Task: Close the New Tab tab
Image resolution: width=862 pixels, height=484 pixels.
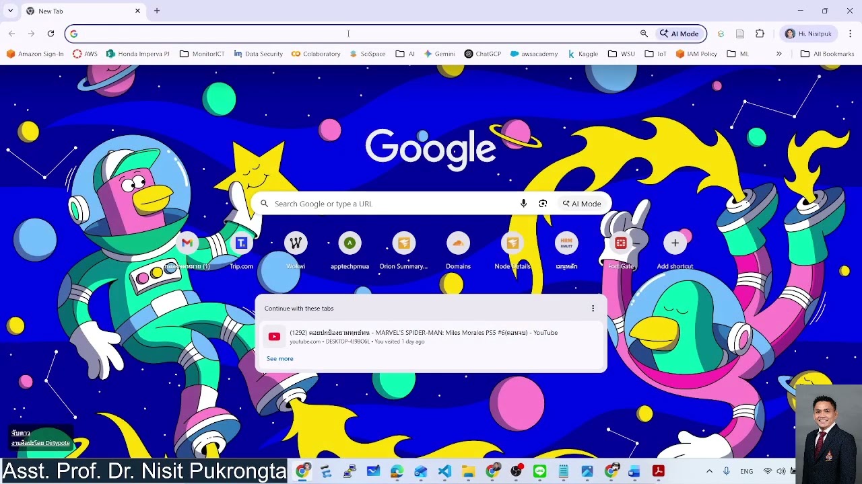Action: coord(137,11)
